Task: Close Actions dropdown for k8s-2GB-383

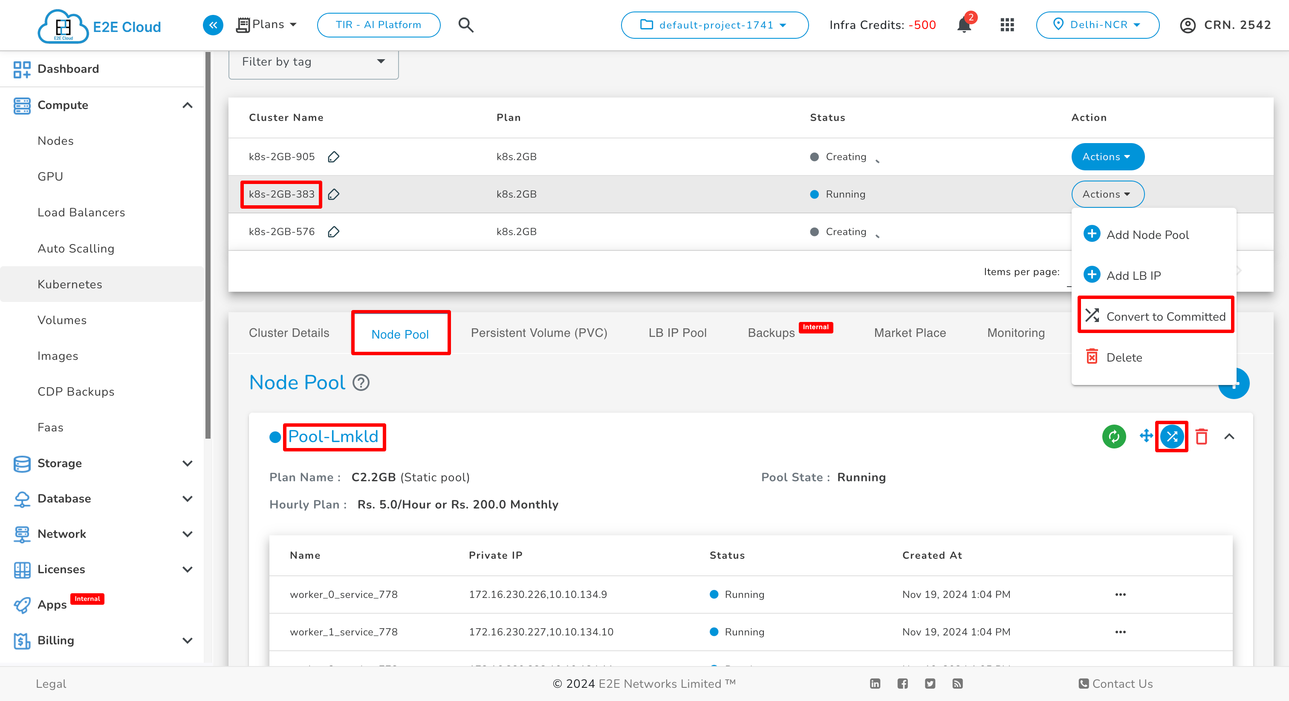Action: coord(1107,194)
